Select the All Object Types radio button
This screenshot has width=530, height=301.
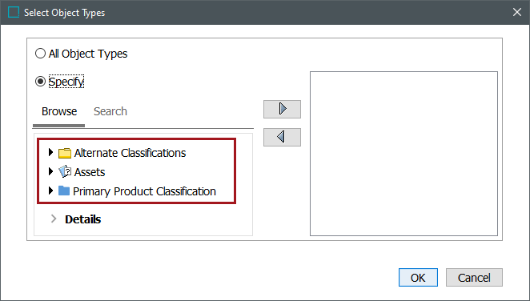click(x=40, y=54)
